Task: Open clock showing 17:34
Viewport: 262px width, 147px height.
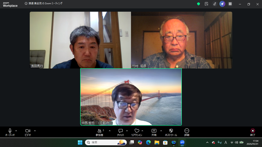Action: 252,143
